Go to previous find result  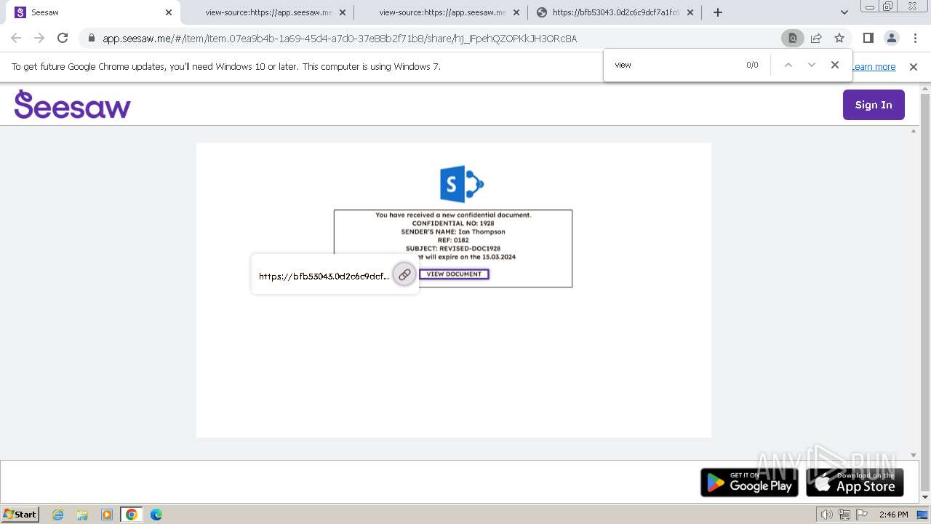pos(788,65)
